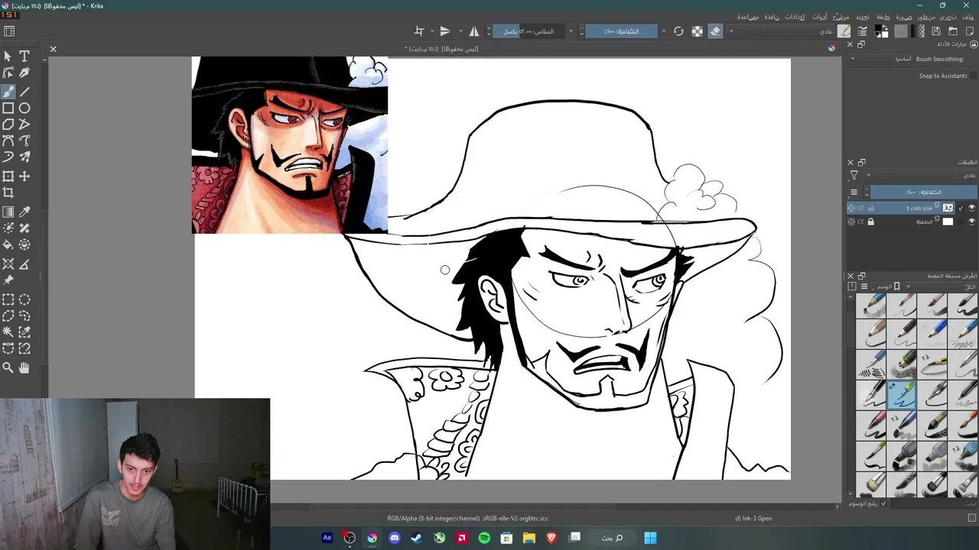
Task: Select the Bezier Curve tool
Action: point(8,141)
